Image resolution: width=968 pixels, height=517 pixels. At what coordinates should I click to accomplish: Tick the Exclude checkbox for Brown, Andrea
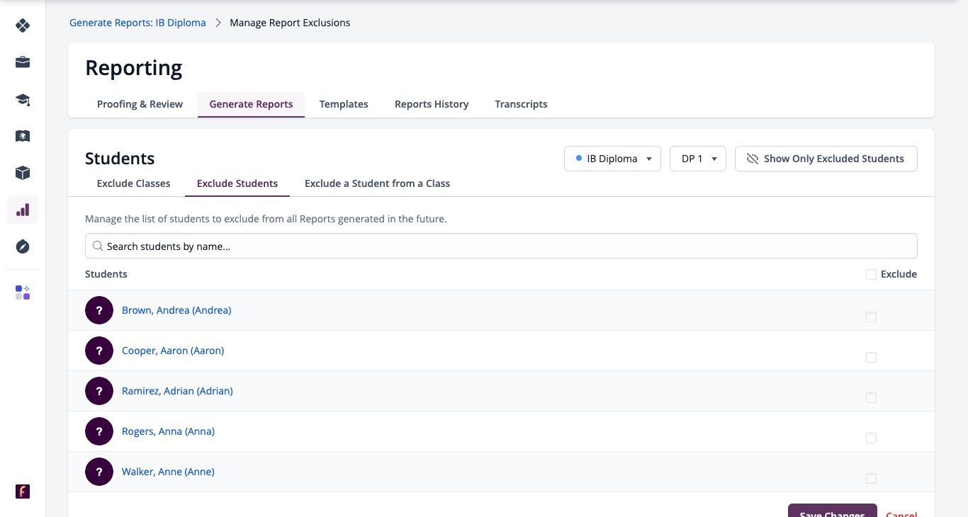(x=871, y=317)
